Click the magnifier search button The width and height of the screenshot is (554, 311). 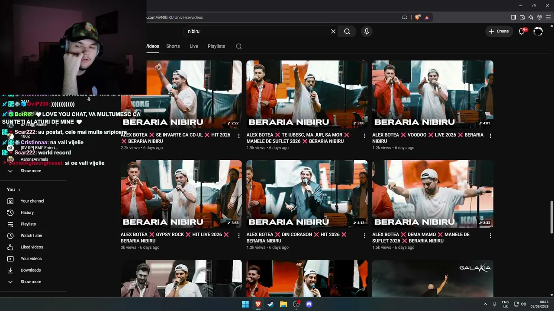(x=347, y=31)
